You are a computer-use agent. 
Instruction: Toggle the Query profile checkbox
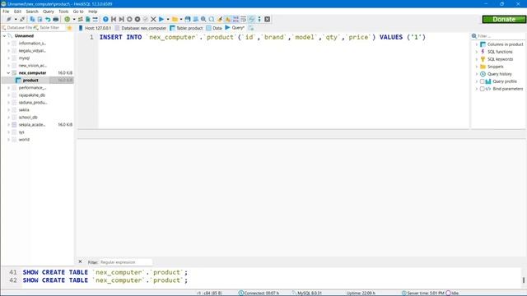[482, 81]
